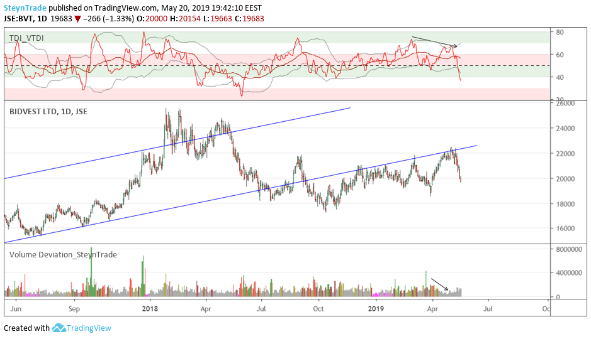Click the 16000 price axis label

coord(565,229)
